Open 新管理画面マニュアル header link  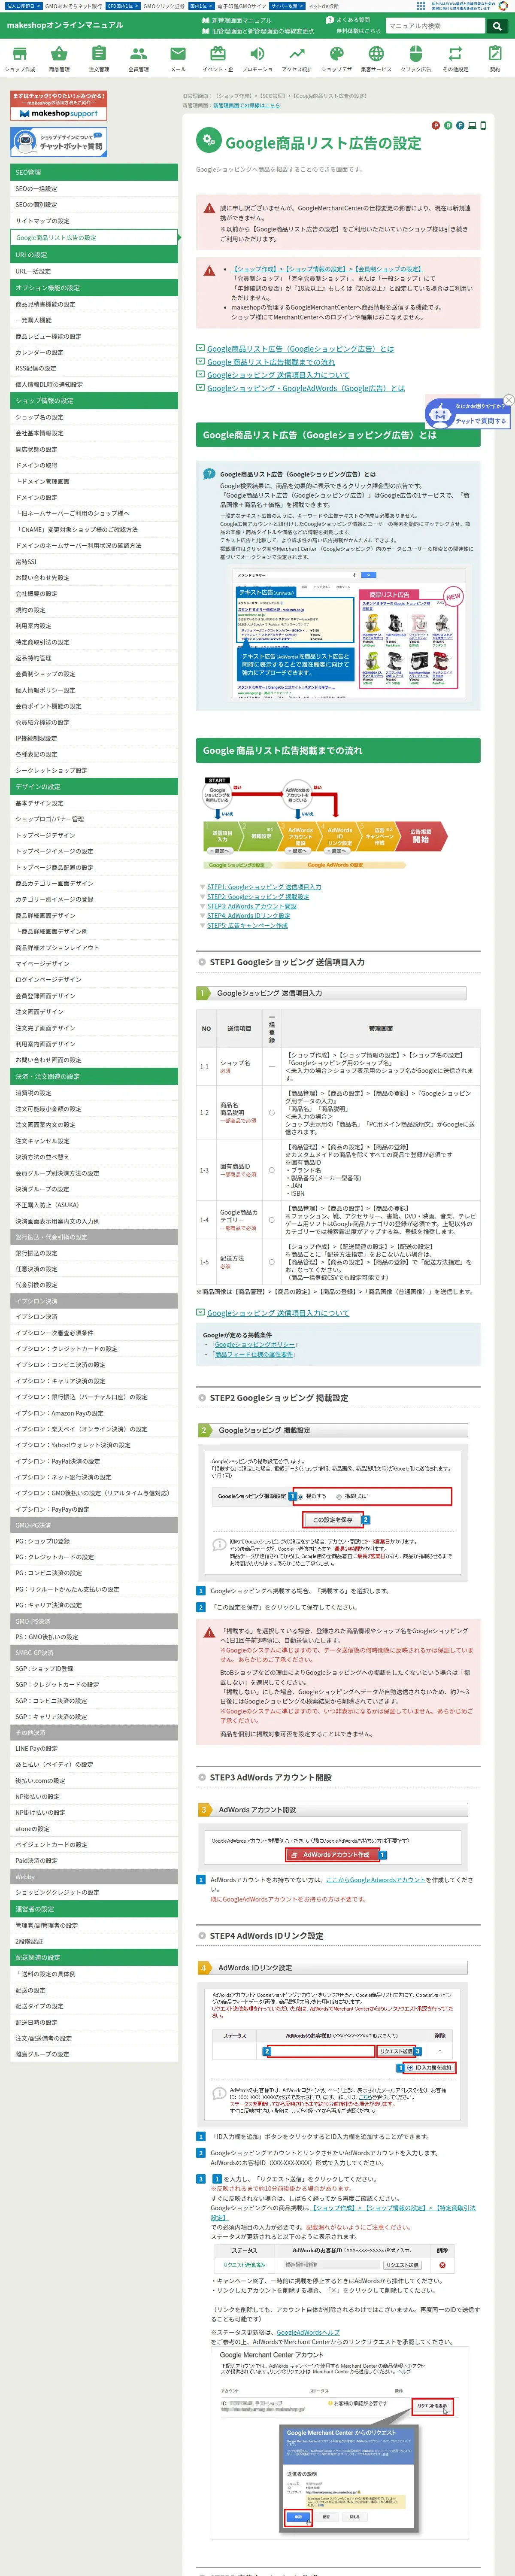click(237, 20)
